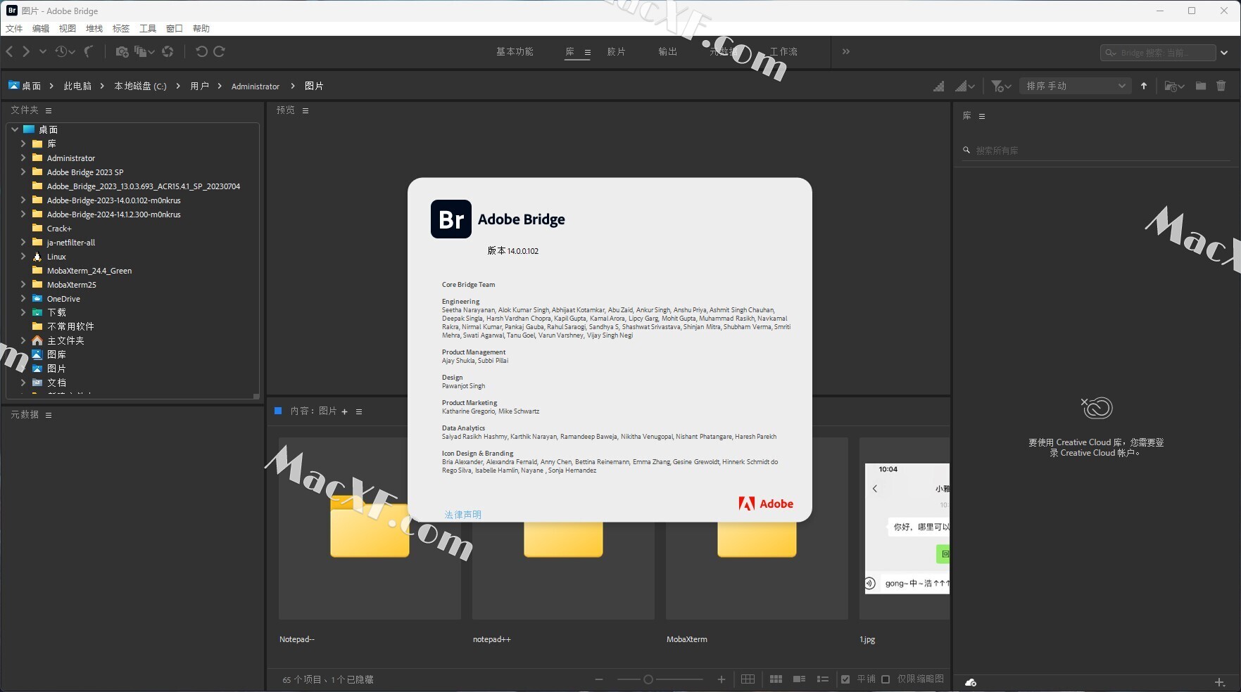Image resolution: width=1241 pixels, height=692 pixels.
Task: Open the 视图 menu
Action: pyautogui.click(x=68, y=28)
